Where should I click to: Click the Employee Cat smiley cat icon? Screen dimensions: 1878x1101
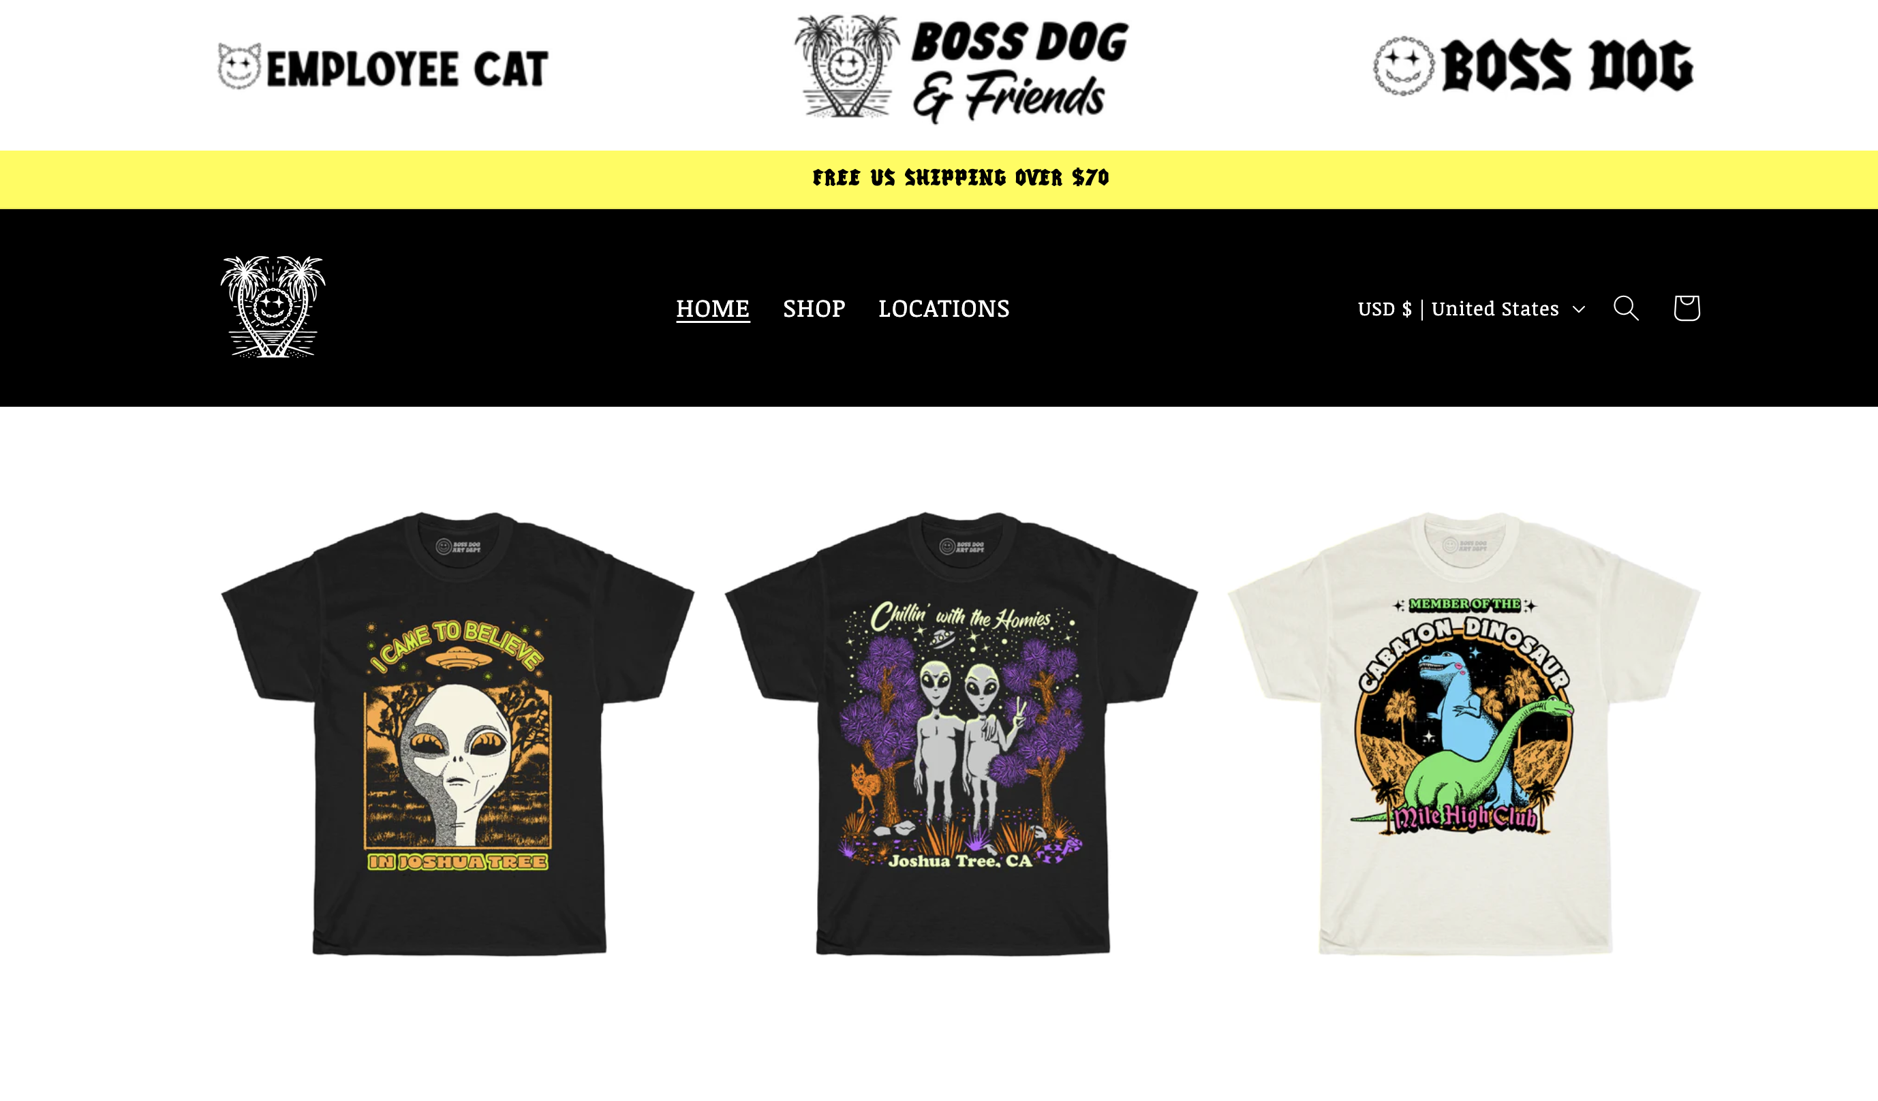click(x=239, y=66)
